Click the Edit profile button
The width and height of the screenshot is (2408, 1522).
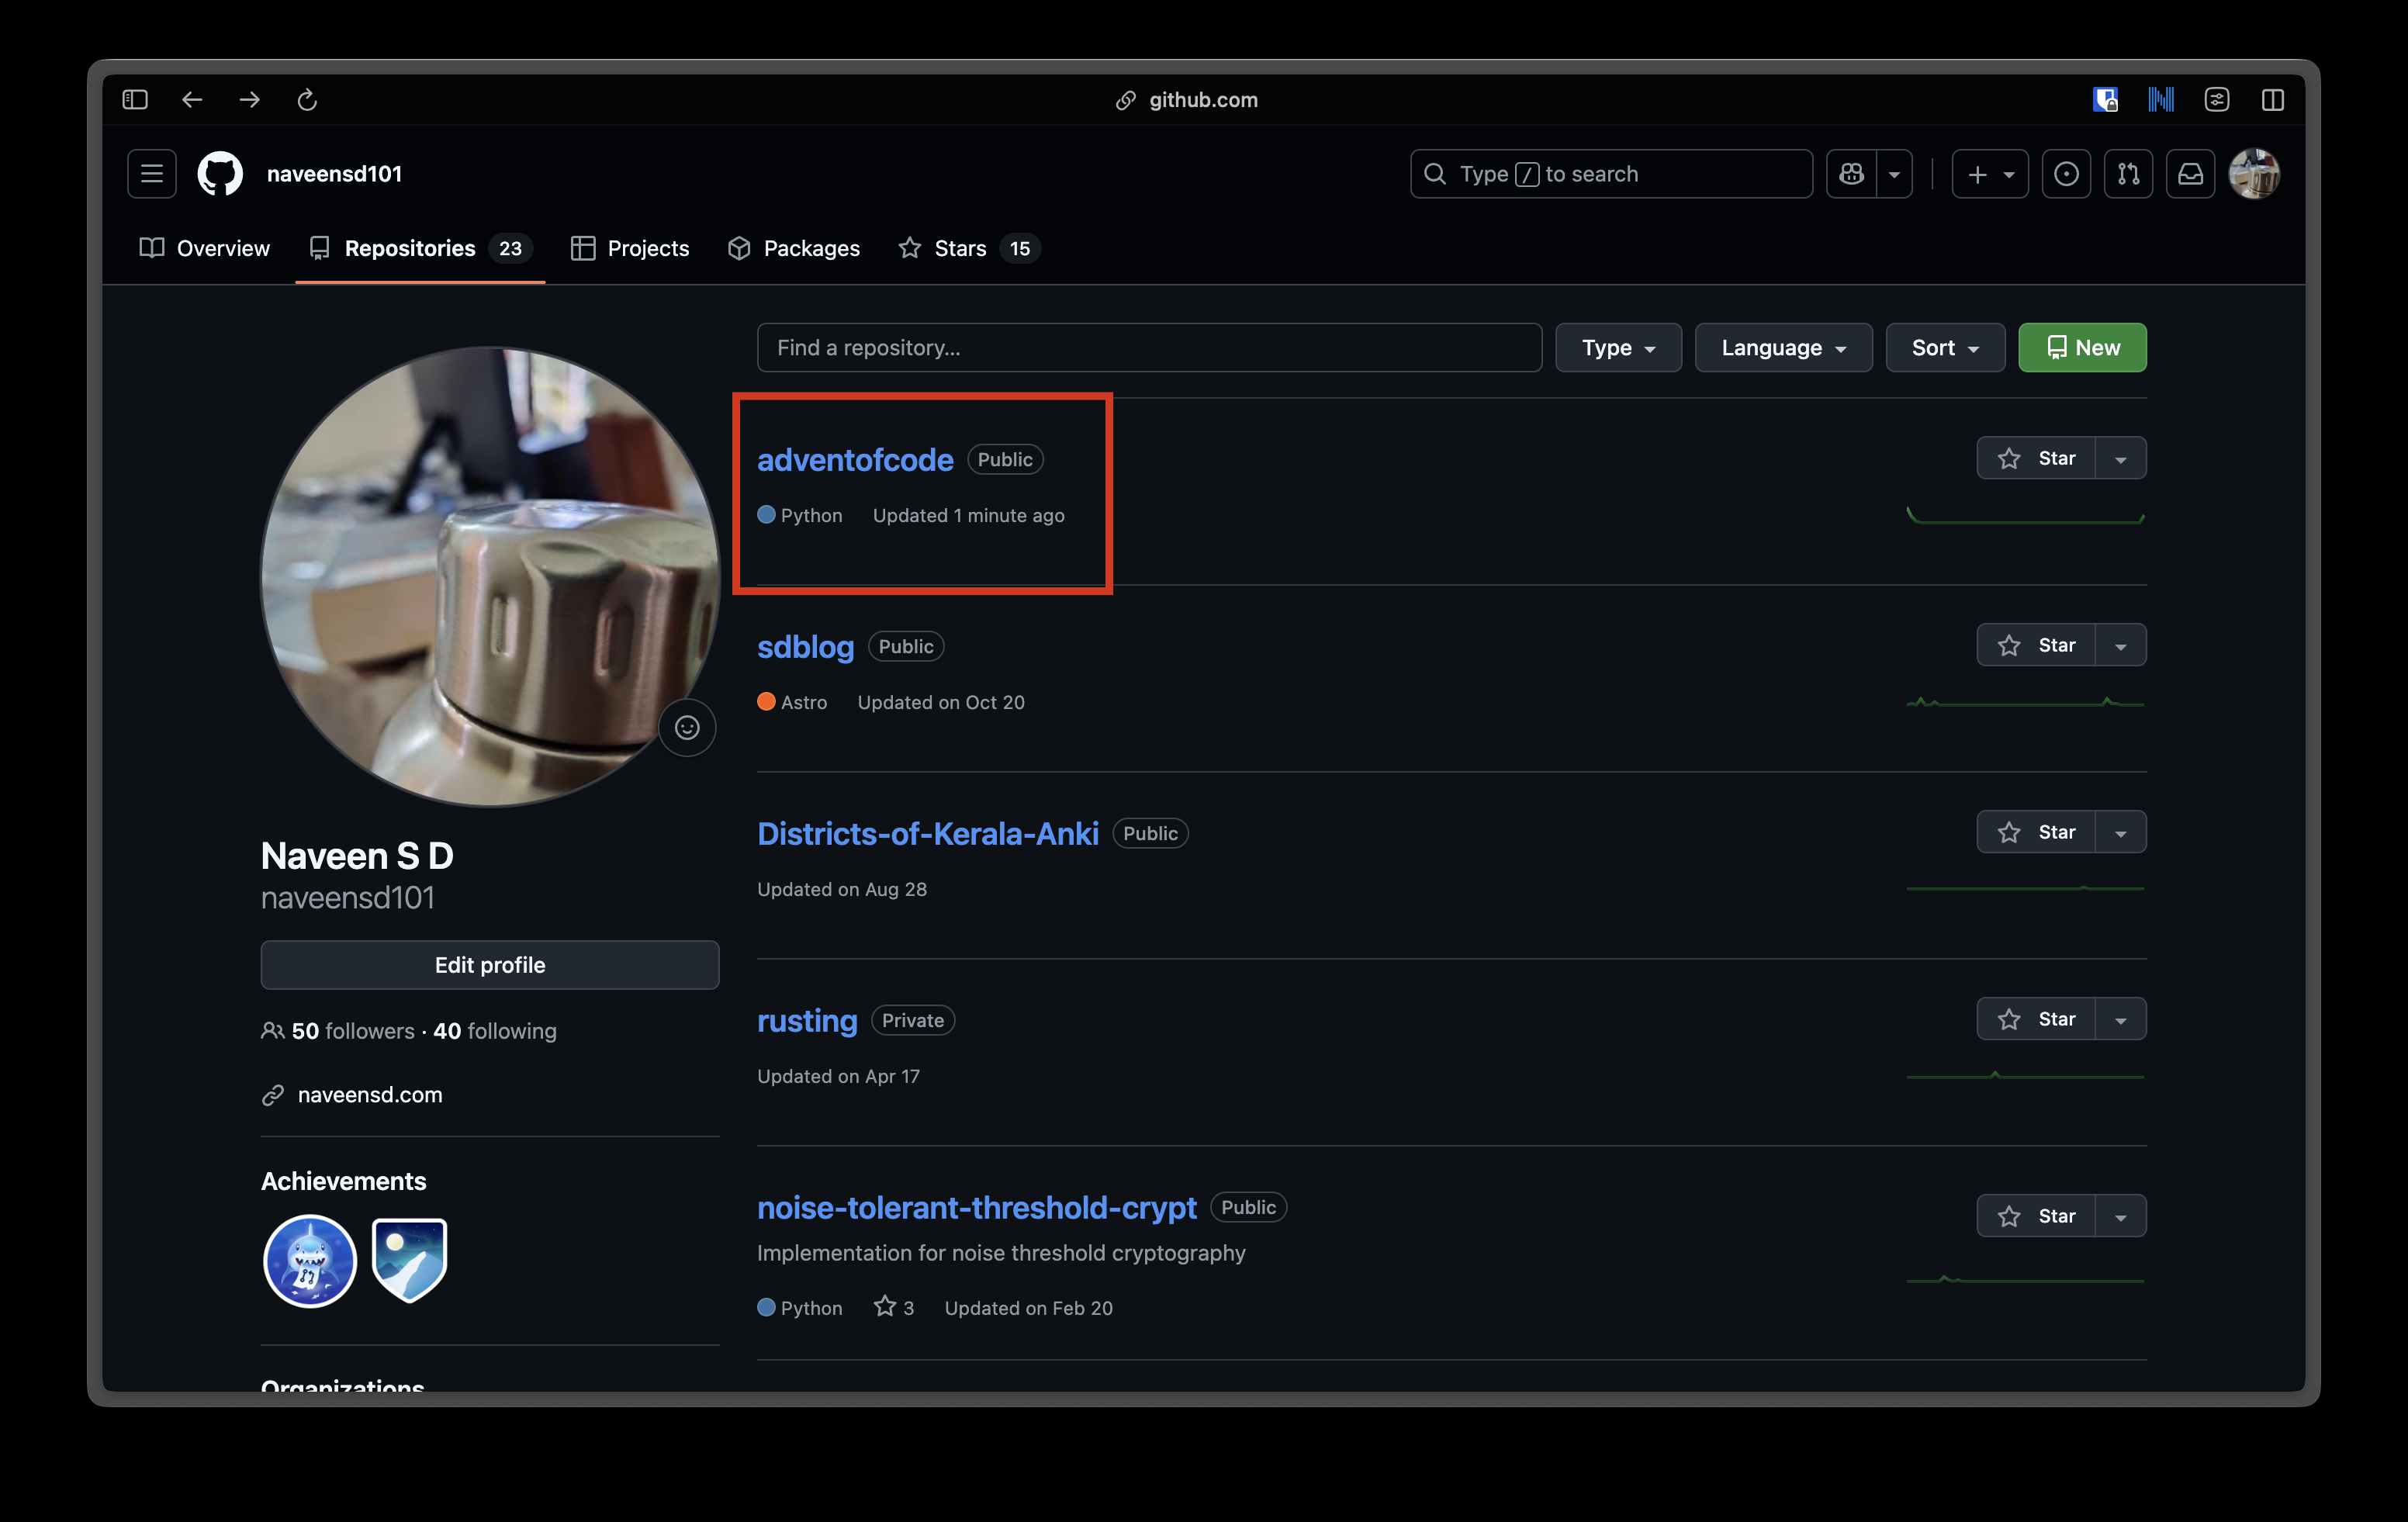(x=490, y=965)
